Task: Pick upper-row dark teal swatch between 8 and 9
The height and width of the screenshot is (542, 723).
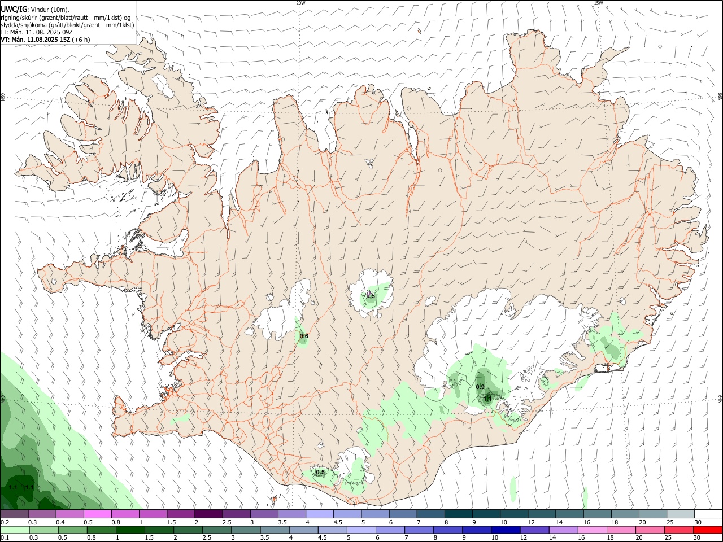Action: tap(458, 514)
